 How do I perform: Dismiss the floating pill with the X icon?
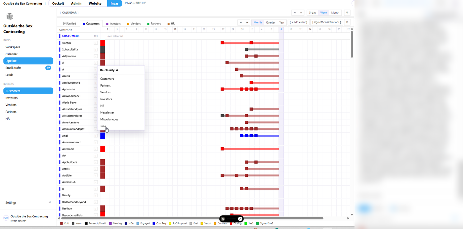pos(223,219)
